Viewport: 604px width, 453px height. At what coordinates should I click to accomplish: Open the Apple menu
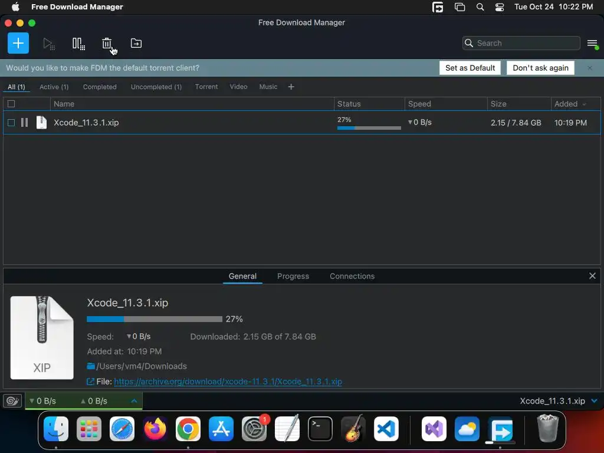[15, 7]
